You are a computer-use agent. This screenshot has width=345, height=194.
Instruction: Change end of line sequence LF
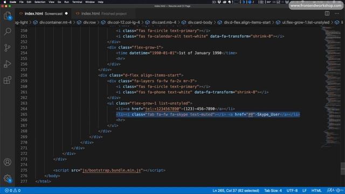point(304,190)
